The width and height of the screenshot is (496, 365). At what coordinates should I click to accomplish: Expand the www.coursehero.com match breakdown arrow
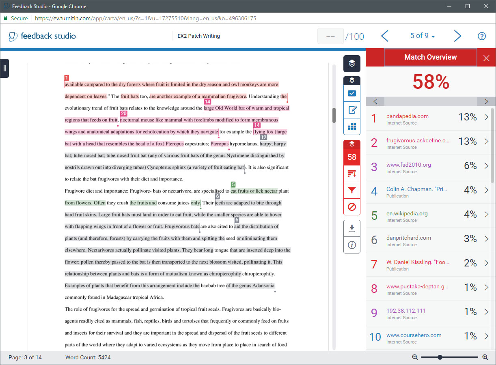coord(487,336)
